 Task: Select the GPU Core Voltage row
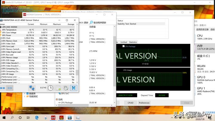[37, 33]
